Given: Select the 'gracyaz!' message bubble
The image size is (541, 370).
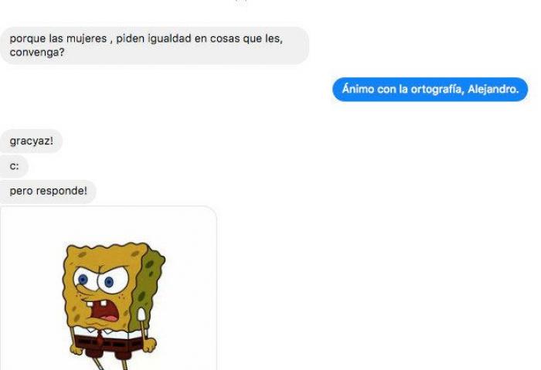Looking at the screenshot, I should 31,141.
